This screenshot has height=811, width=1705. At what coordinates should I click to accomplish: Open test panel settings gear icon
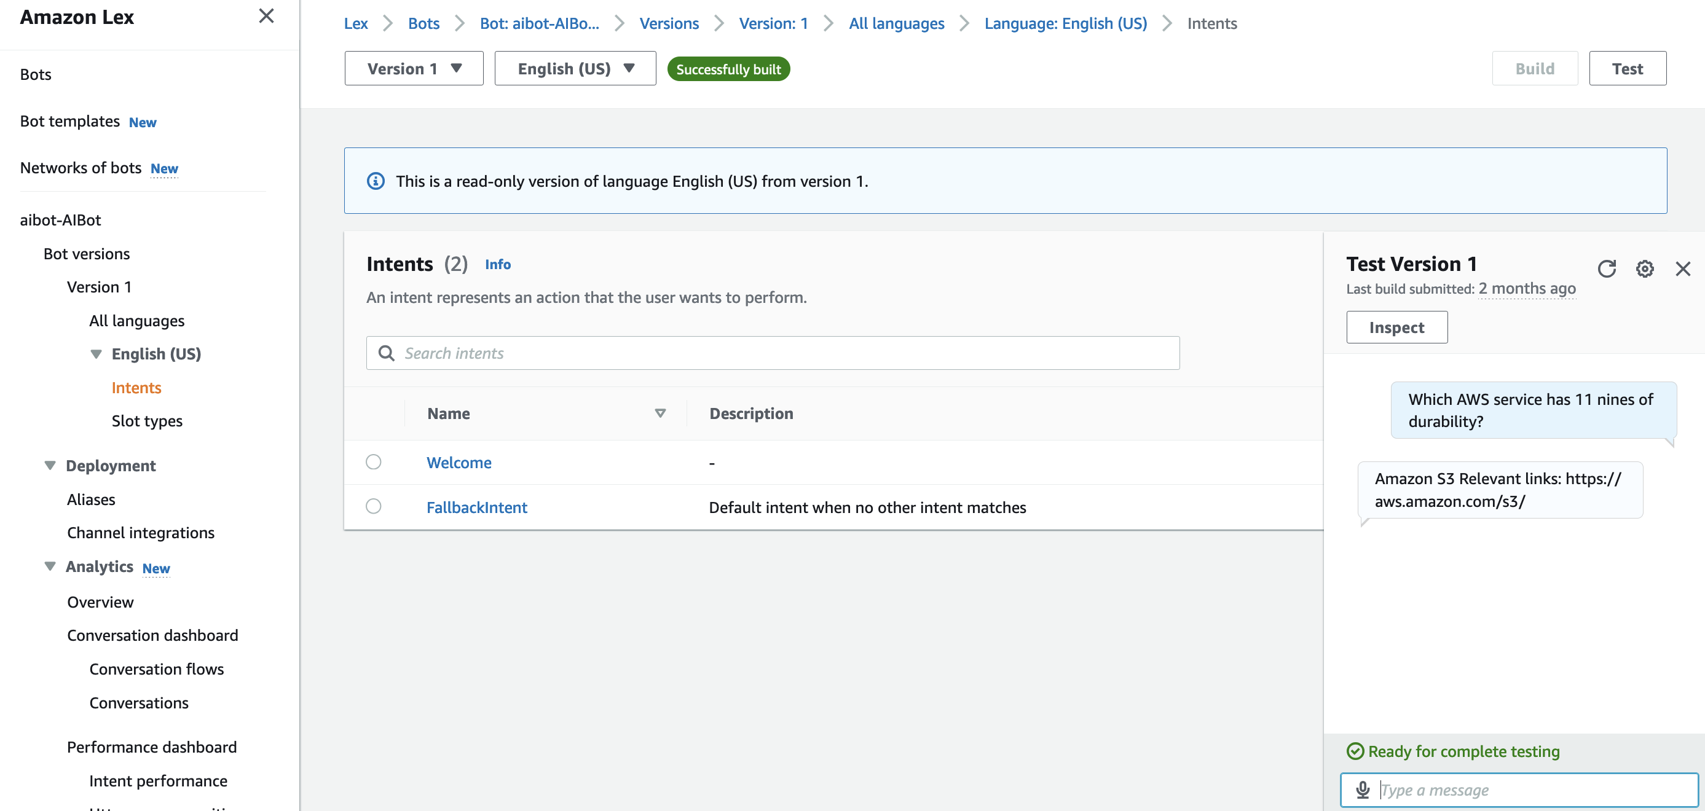click(1645, 268)
